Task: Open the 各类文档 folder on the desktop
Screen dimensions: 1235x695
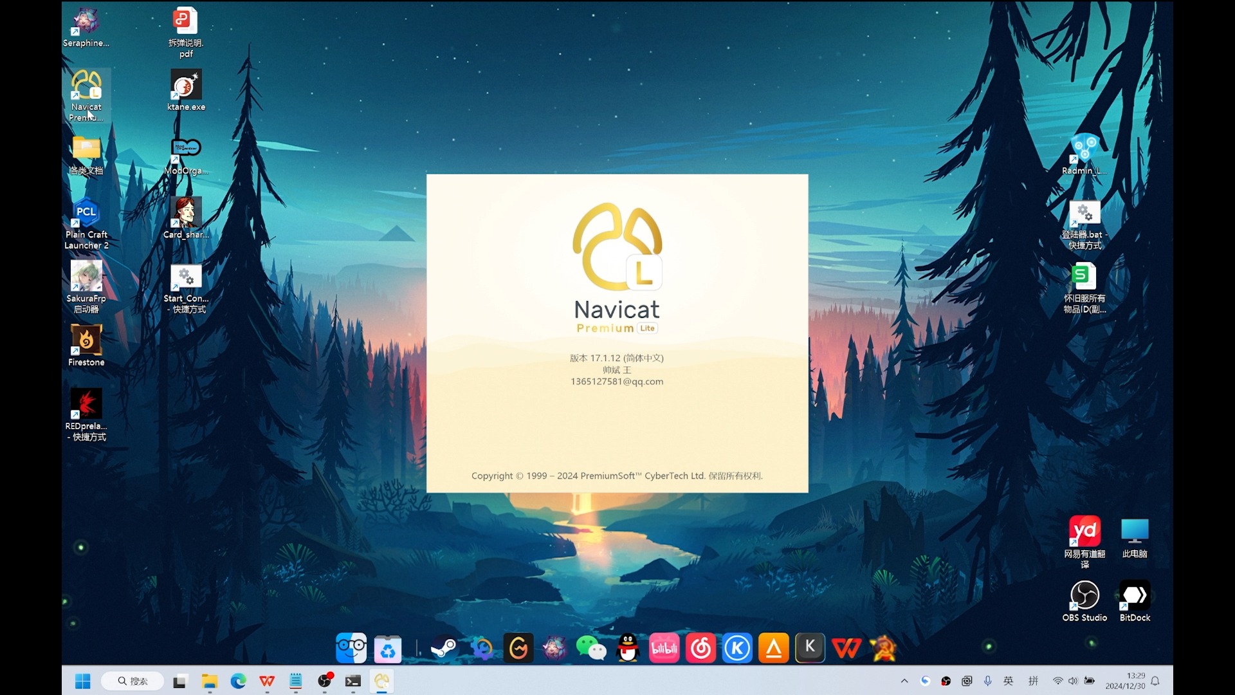Action: coord(86,155)
